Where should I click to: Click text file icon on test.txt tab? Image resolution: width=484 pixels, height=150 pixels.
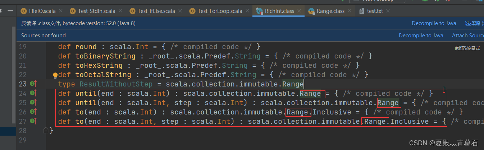point(362,11)
